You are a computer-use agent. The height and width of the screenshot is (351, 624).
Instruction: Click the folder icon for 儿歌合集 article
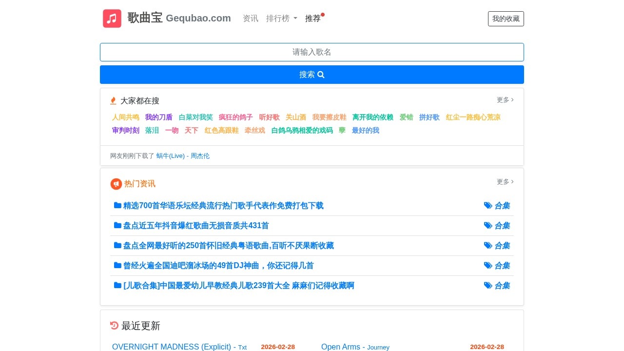(117, 286)
